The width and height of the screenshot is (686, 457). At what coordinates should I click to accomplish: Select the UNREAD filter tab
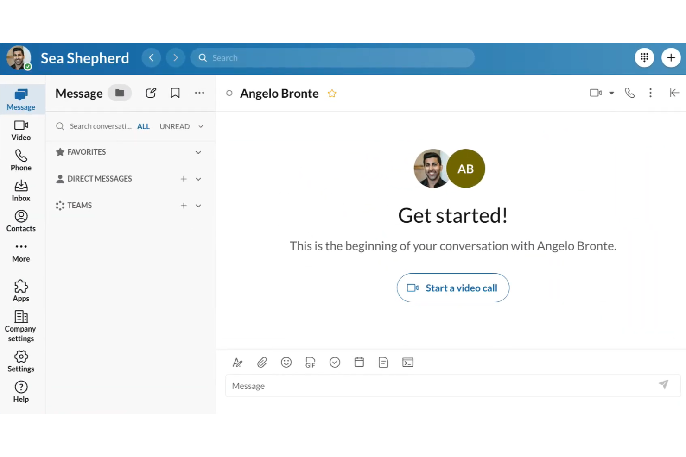coord(174,126)
